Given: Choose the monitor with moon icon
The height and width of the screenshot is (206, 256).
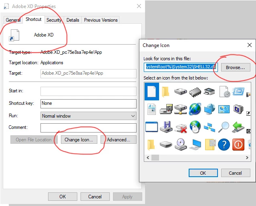Looking at the screenshot, I should coord(238,109).
